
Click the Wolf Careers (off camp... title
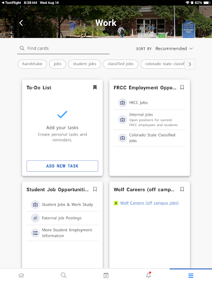tap(144, 189)
